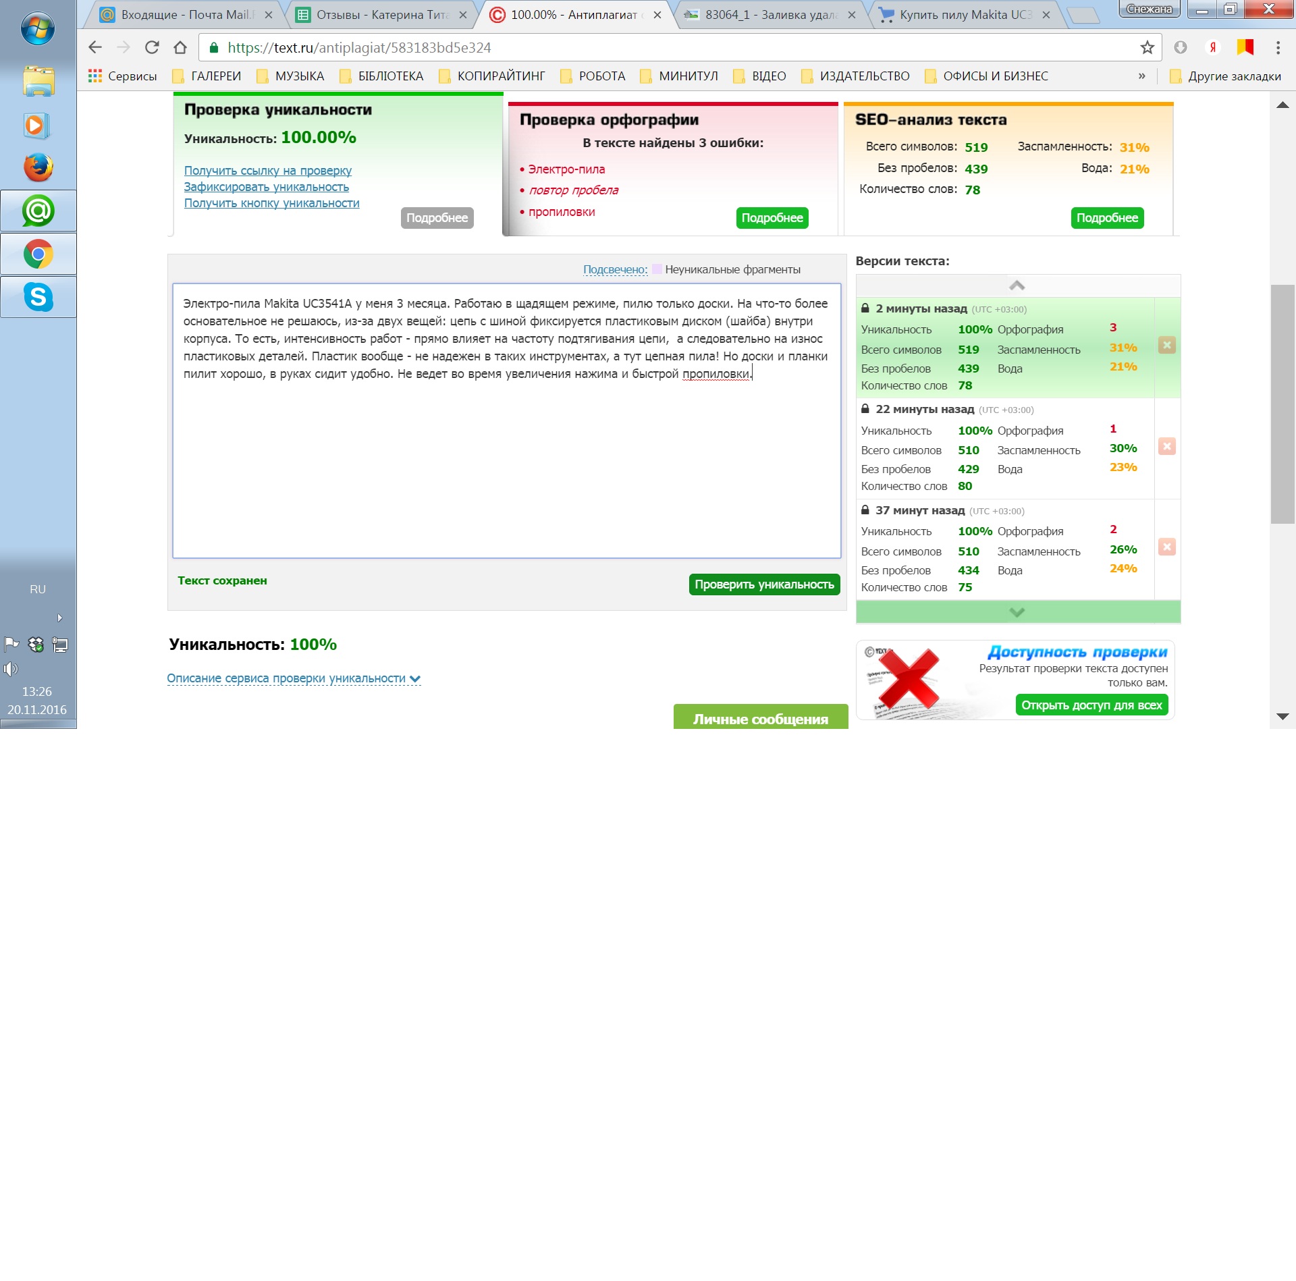
Task: Open Skype from the taskbar
Action: click(x=38, y=297)
